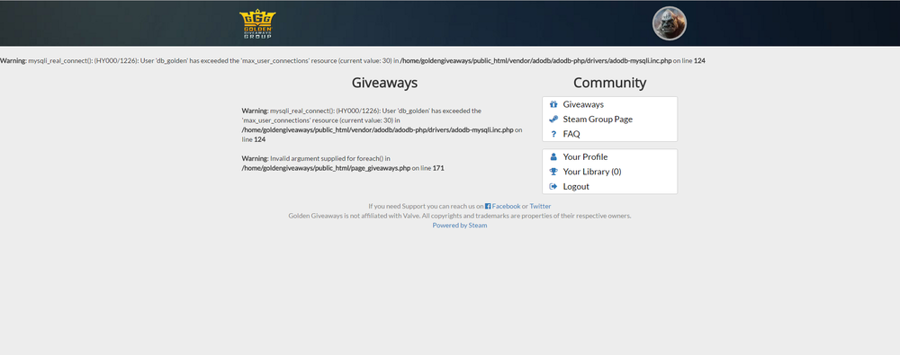Select the mysqli_real_connect warning under Giveaways
Viewport: 900px width, 355px height.
pyautogui.click(x=382, y=125)
